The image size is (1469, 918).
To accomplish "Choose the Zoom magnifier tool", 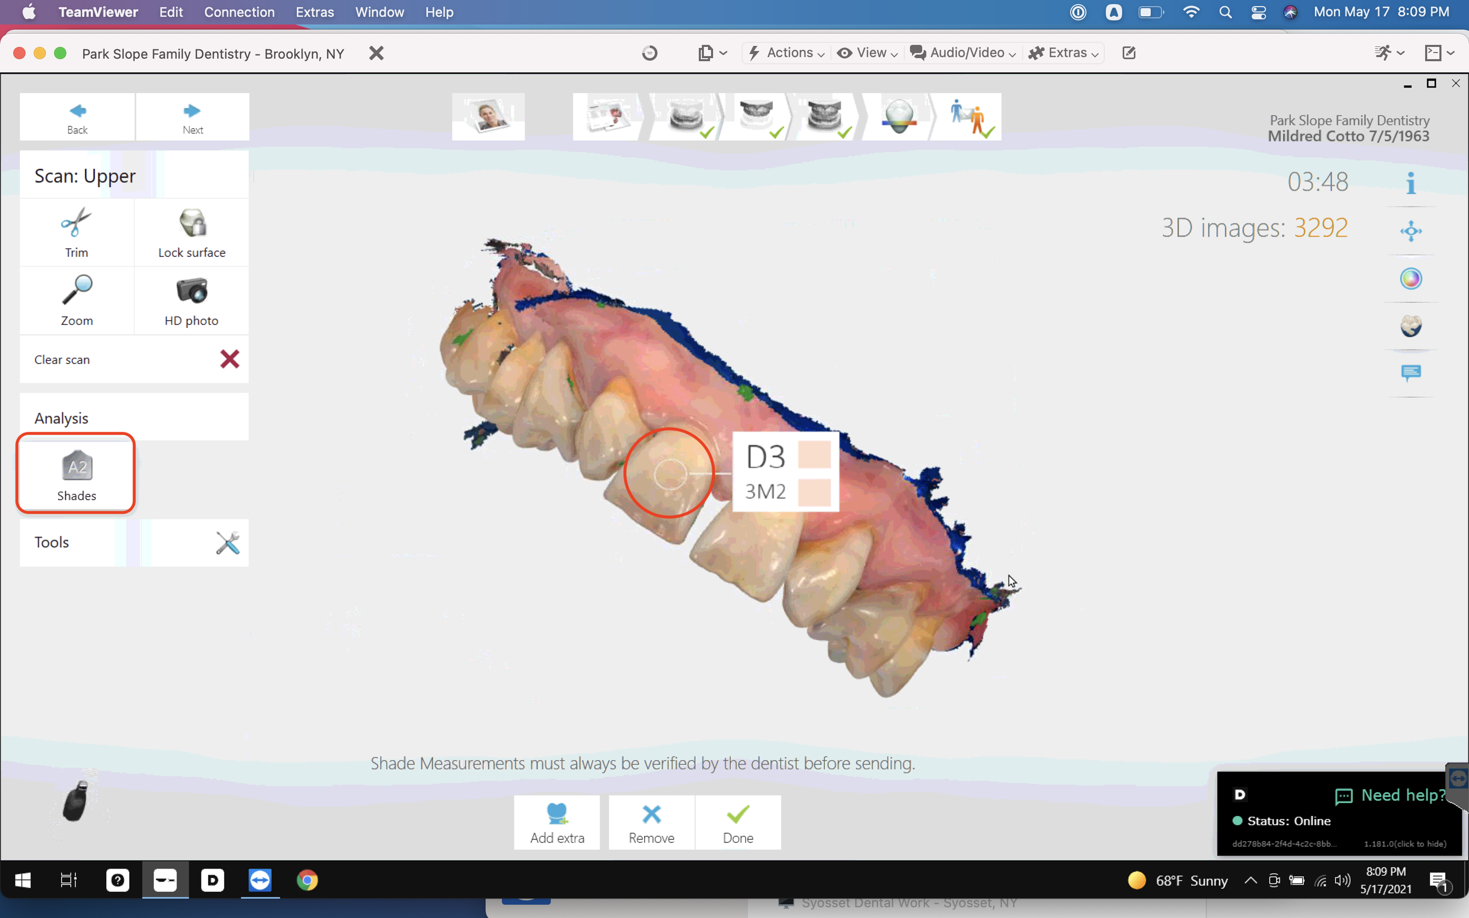I will pyautogui.click(x=77, y=300).
